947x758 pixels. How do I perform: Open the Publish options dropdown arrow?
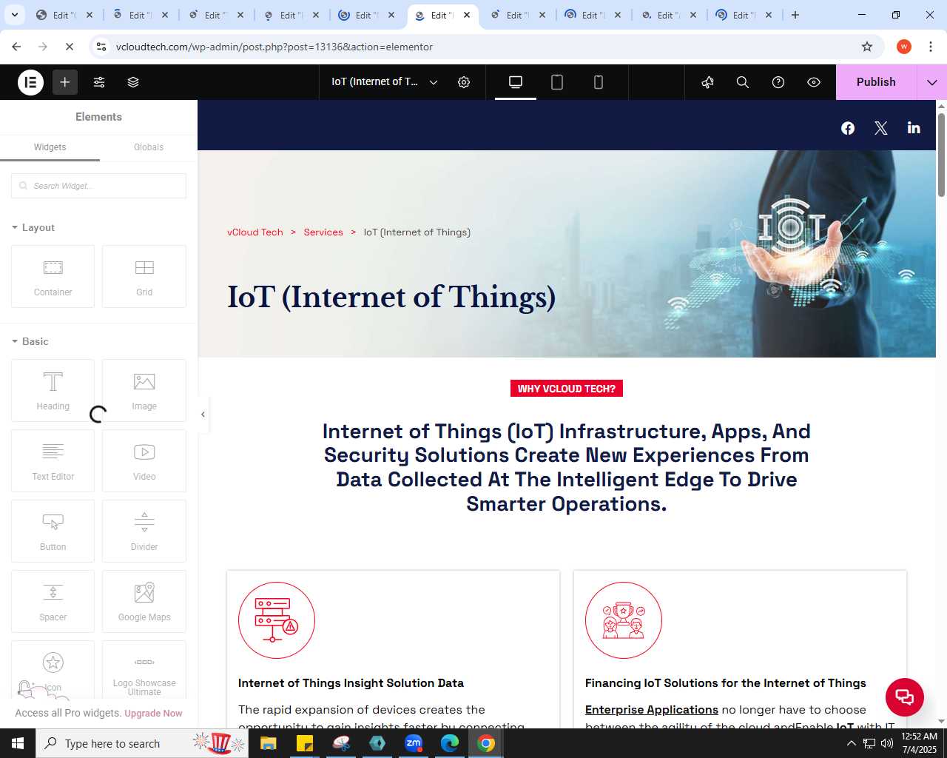click(932, 82)
